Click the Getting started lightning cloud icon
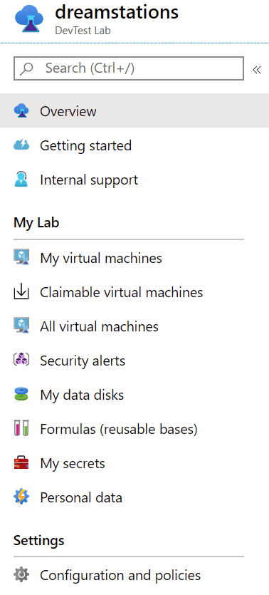This screenshot has width=269, height=595. (21, 145)
